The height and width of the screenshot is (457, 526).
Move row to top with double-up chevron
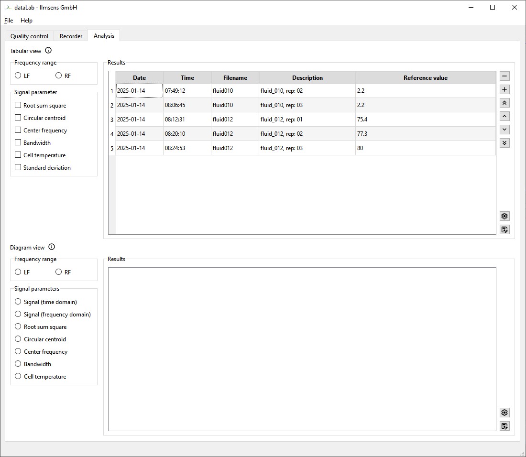(504, 103)
